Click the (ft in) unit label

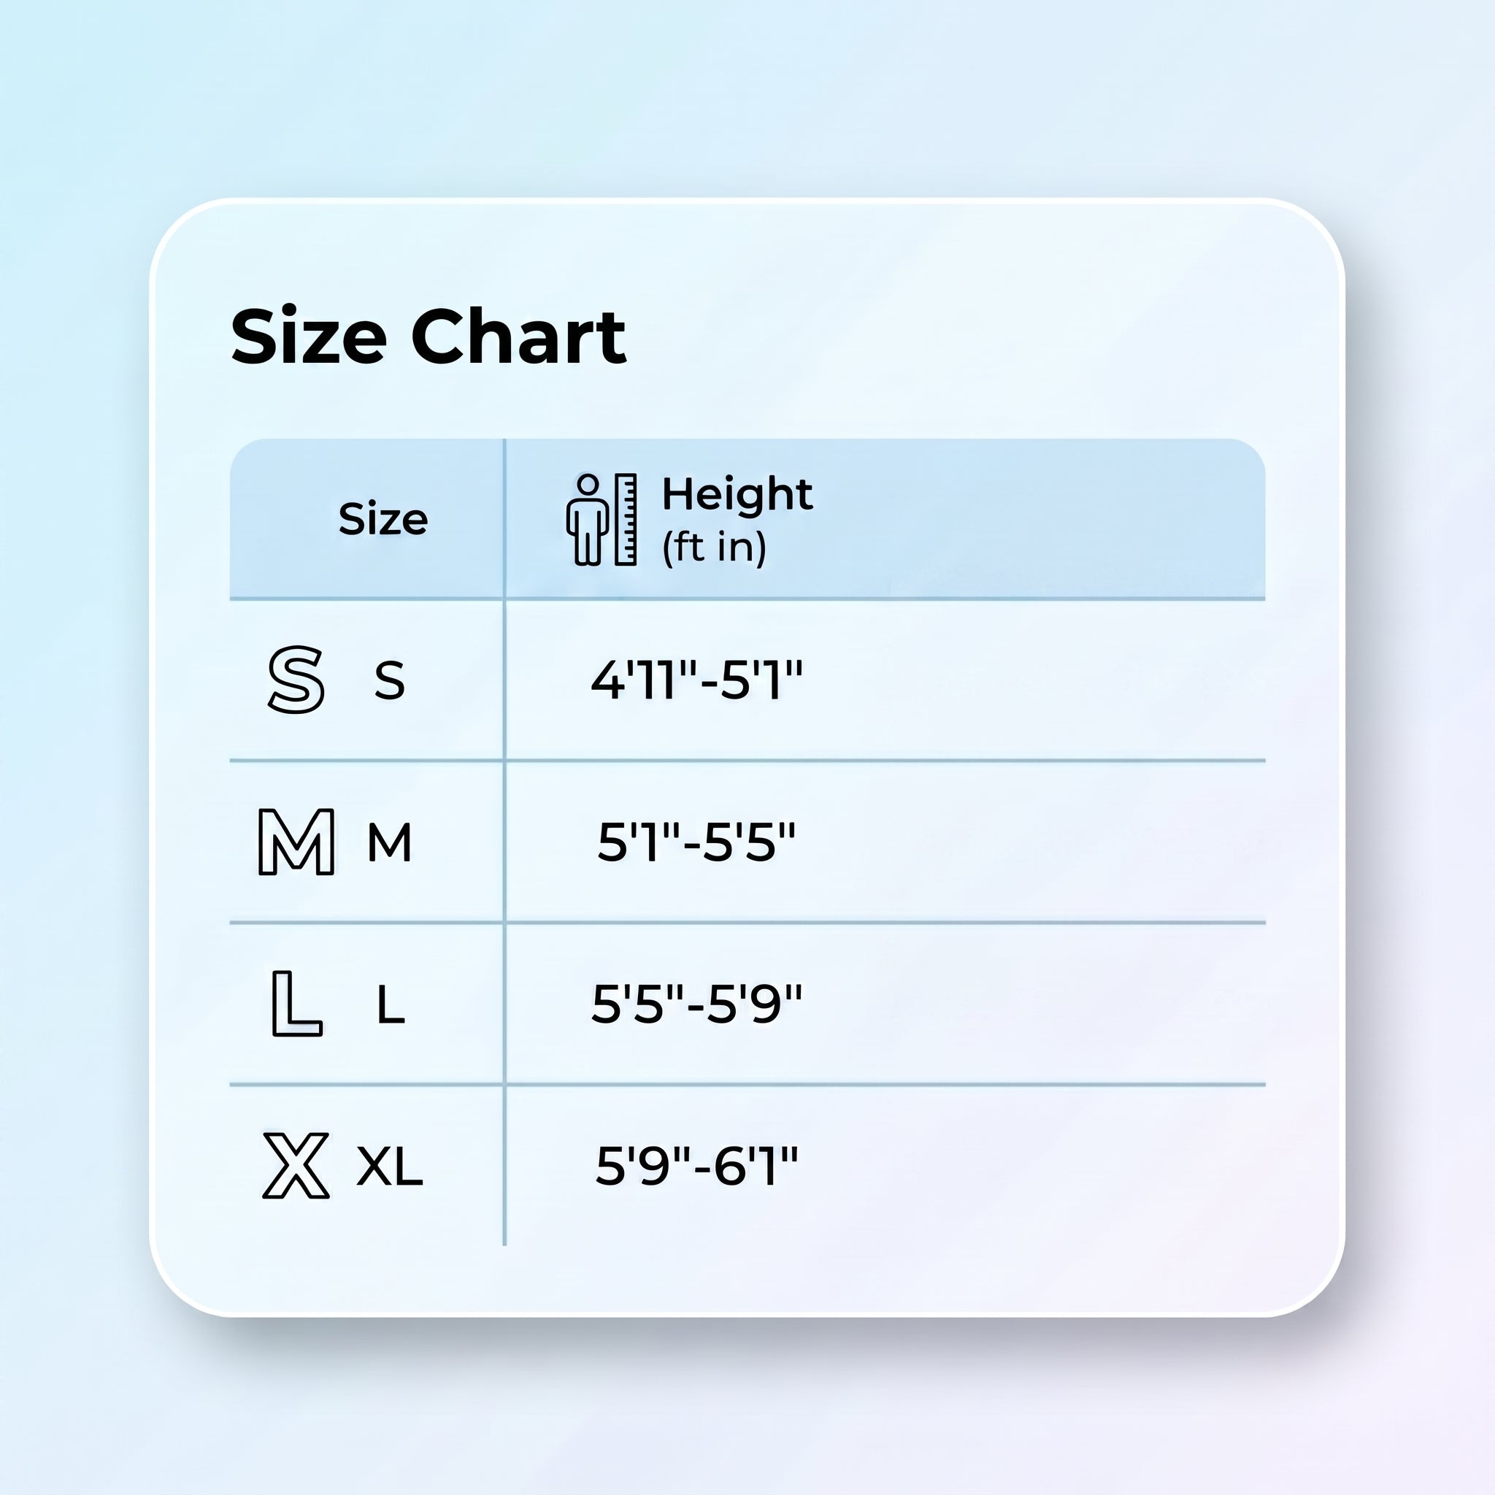[713, 547]
